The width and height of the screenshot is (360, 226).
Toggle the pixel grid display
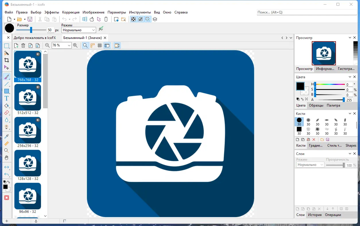(x=100, y=45)
